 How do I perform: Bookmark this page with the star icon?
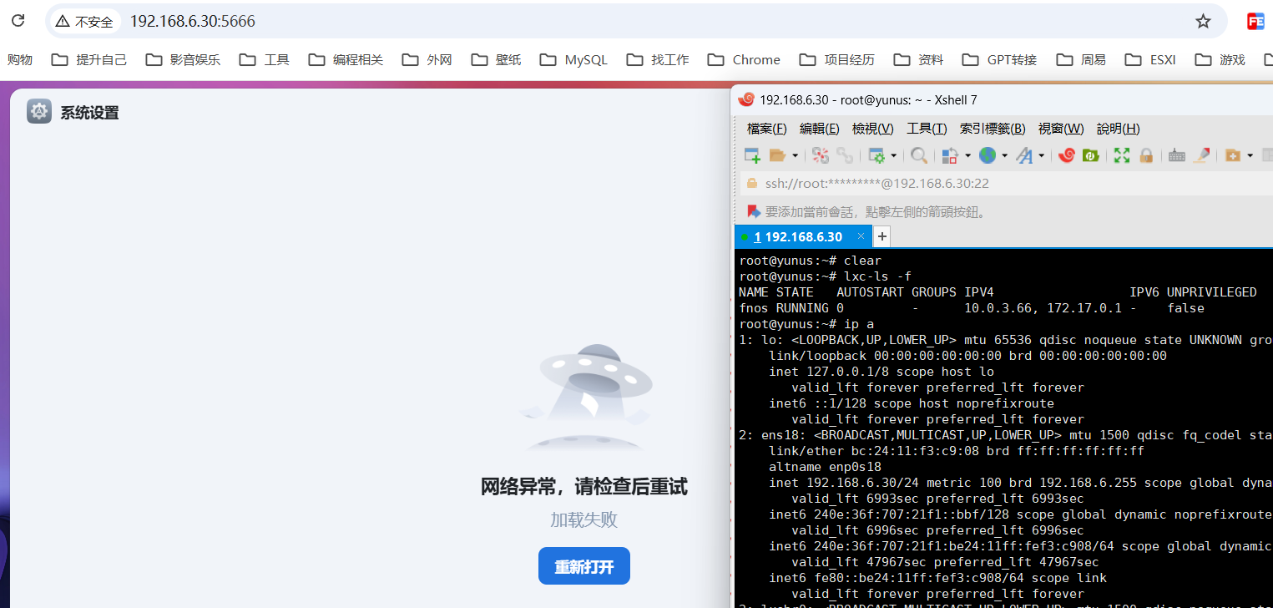pos(1203,21)
